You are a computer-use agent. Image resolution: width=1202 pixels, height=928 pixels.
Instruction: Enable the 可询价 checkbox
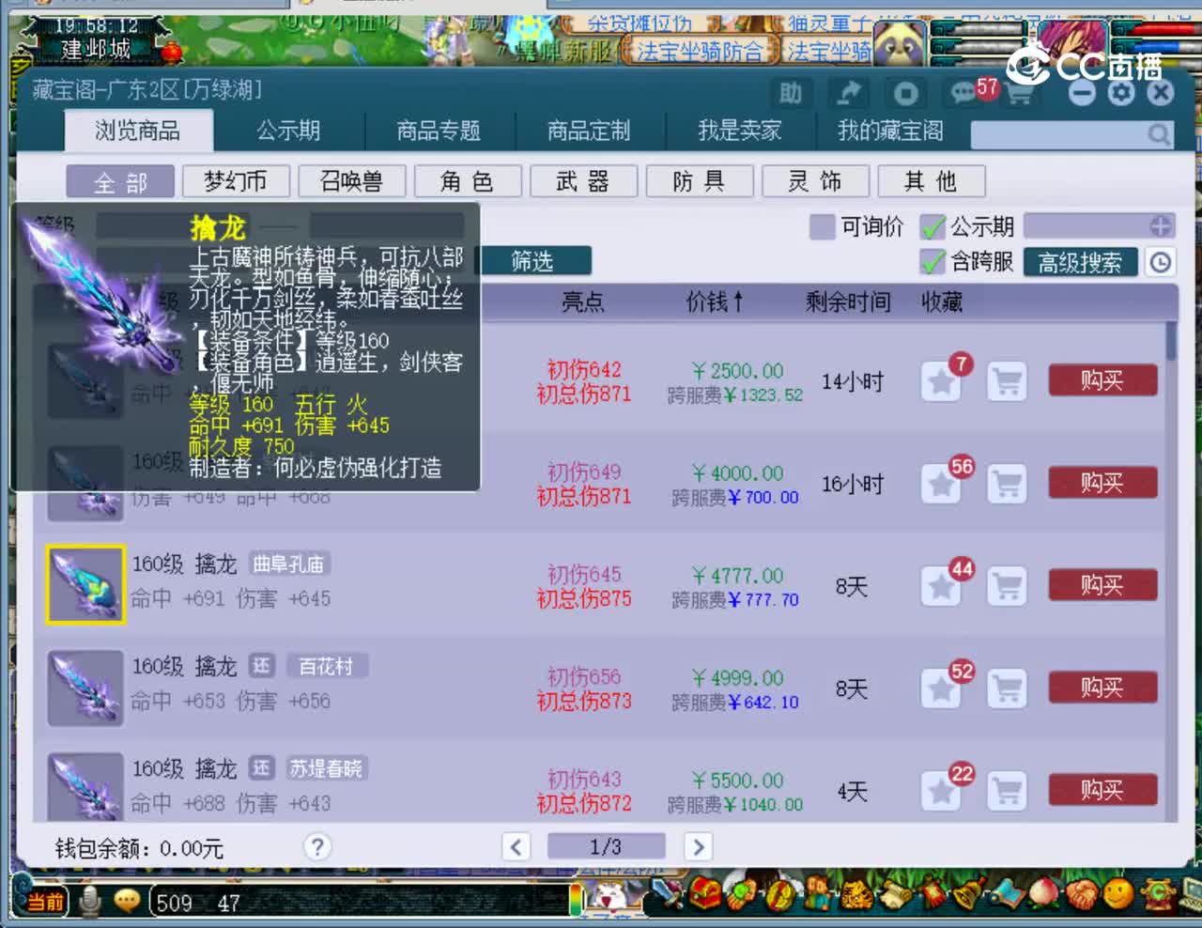(x=822, y=227)
